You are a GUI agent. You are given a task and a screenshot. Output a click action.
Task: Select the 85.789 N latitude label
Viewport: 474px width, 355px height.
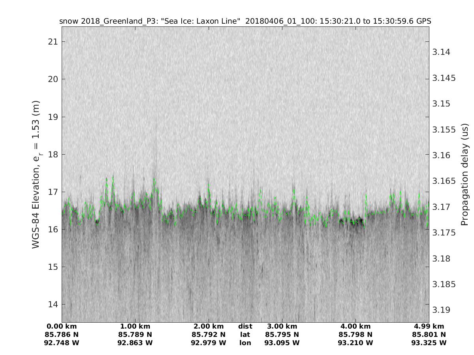click(135, 334)
